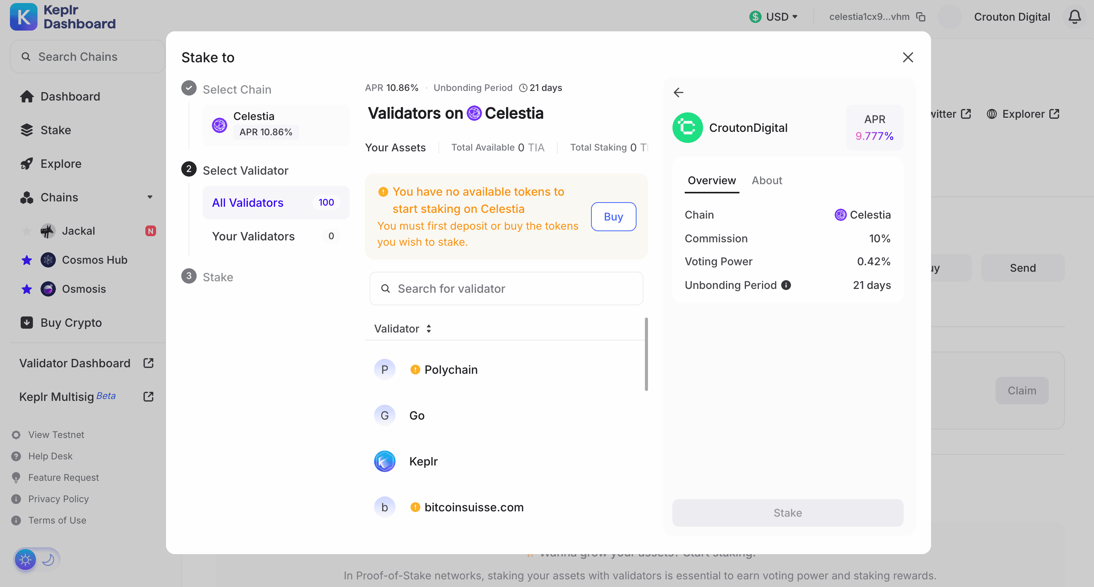Click the Crouton Digital account name

point(1012,16)
